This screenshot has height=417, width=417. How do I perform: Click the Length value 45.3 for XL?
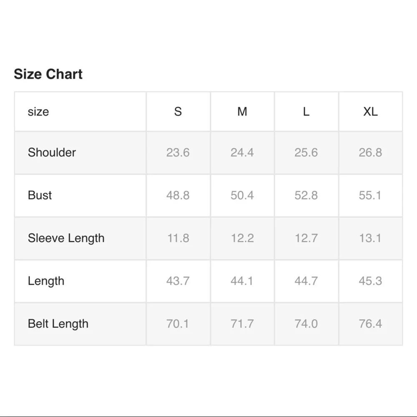click(x=370, y=281)
